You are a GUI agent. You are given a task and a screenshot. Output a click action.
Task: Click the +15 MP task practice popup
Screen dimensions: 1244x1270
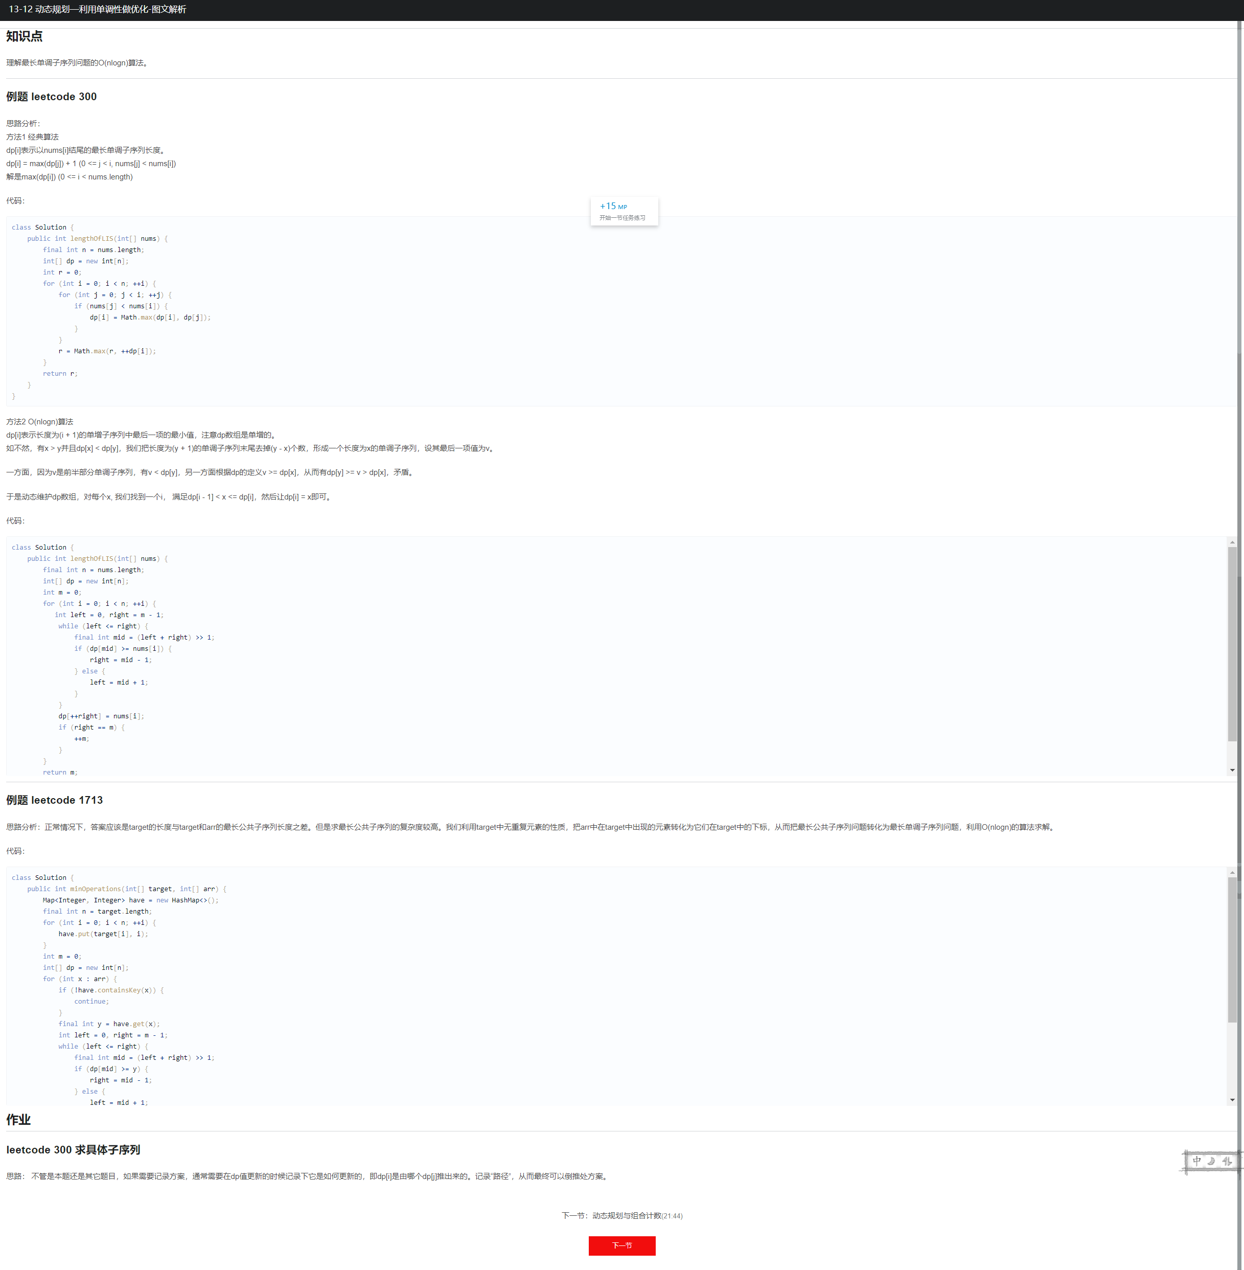[624, 211]
